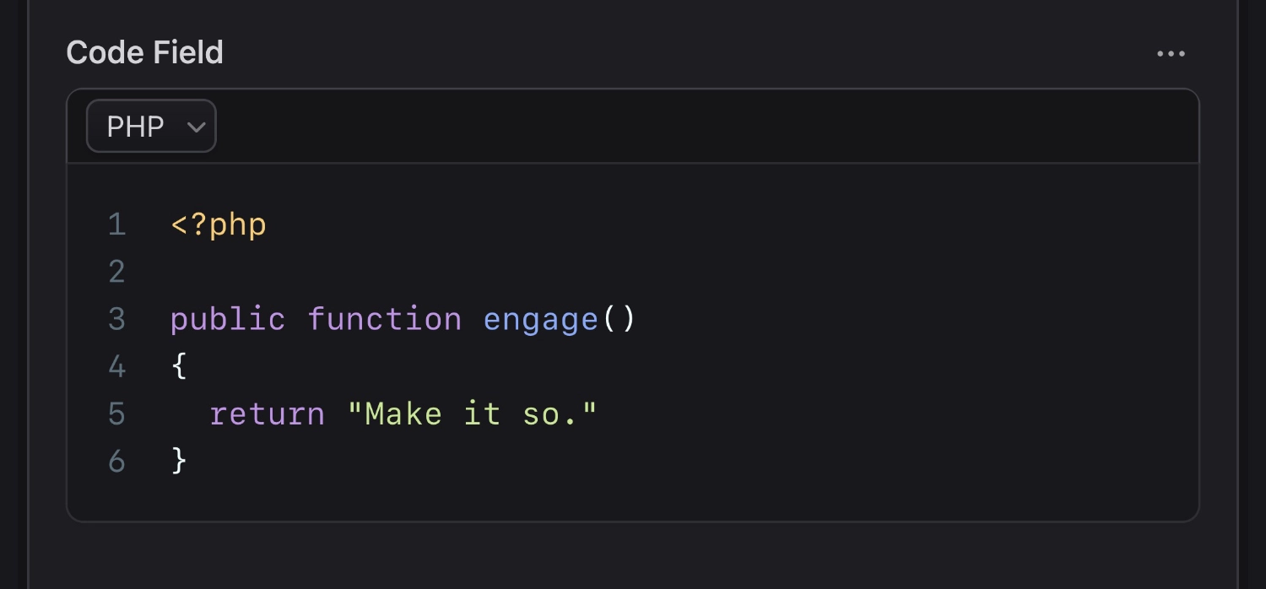Select the PHP label in the language button
This screenshot has width=1266, height=589.
coord(135,126)
